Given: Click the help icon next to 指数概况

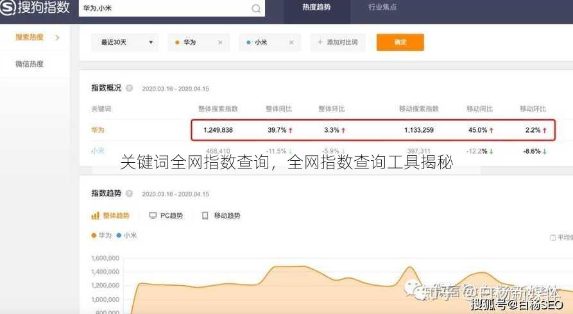Looking at the screenshot, I should [x=130, y=88].
